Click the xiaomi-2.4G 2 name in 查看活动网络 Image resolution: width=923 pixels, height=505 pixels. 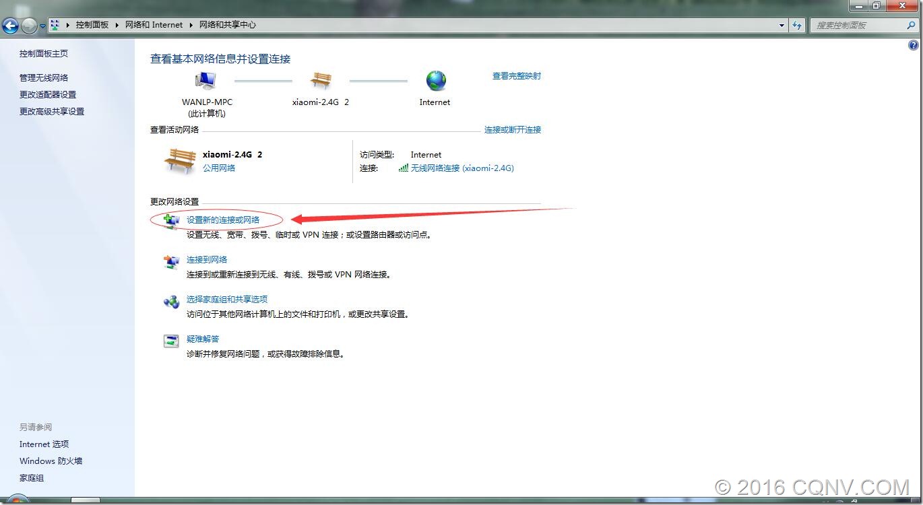[x=232, y=154]
